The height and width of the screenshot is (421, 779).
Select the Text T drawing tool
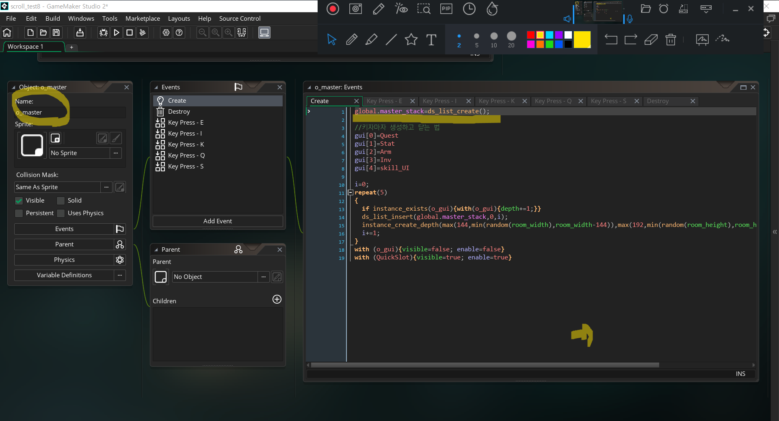(x=431, y=39)
